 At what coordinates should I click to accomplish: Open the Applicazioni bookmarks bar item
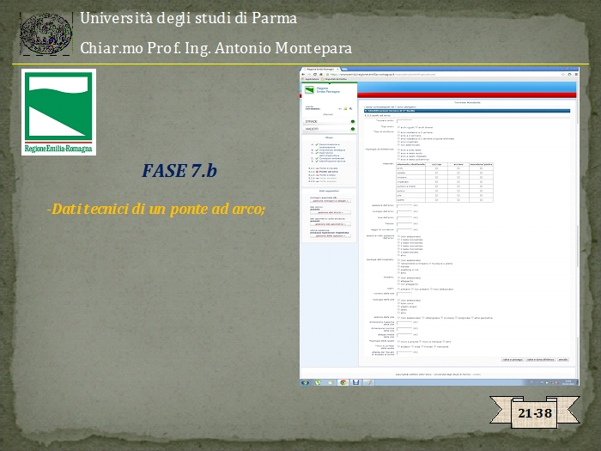point(311,79)
